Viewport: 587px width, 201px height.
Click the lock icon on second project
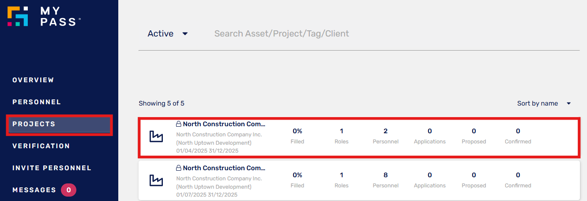click(179, 168)
